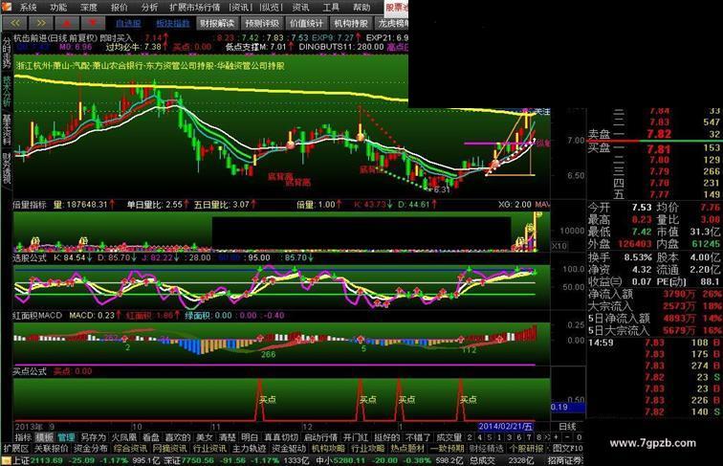Open the 板块指数 link
The height and width of the screenshot is (466, 723).
click(x=173, y=24)
